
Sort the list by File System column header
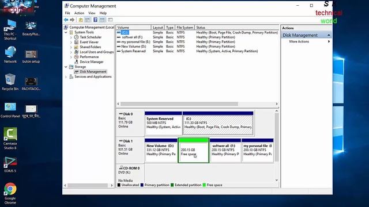tap(184, 28)
